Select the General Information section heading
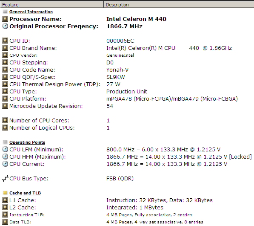 pyautogui.click(x=31, y=12)
